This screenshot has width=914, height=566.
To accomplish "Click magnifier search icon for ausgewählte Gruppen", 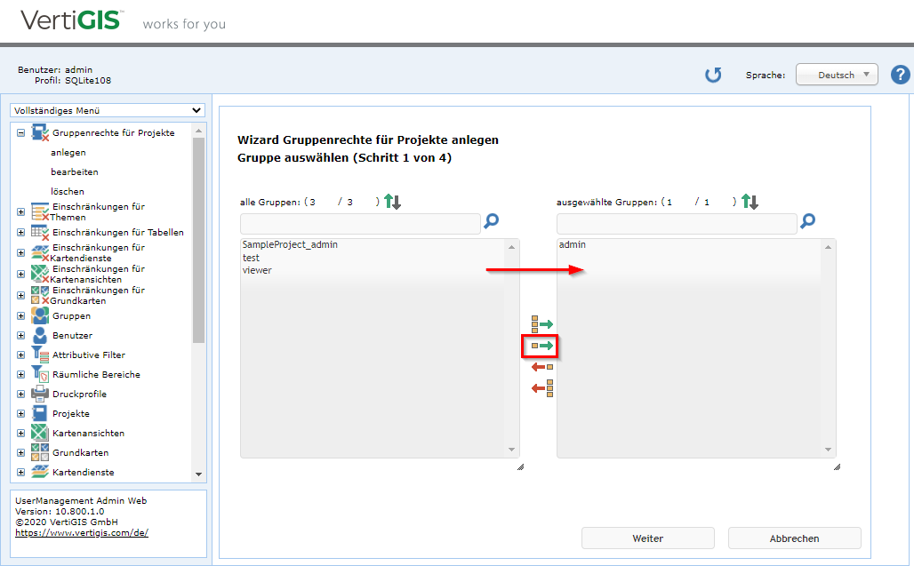I will tap(808, 220).
